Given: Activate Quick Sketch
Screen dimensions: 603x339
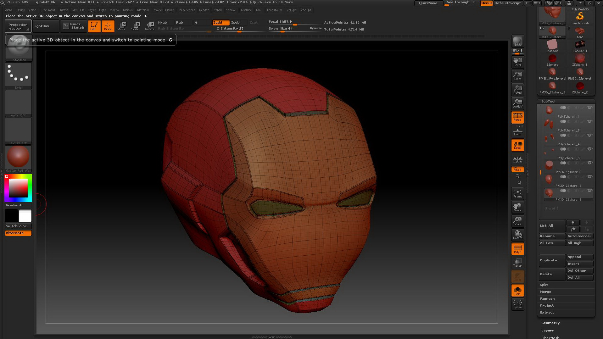Looking at the screenshot, I should point(73,26).
